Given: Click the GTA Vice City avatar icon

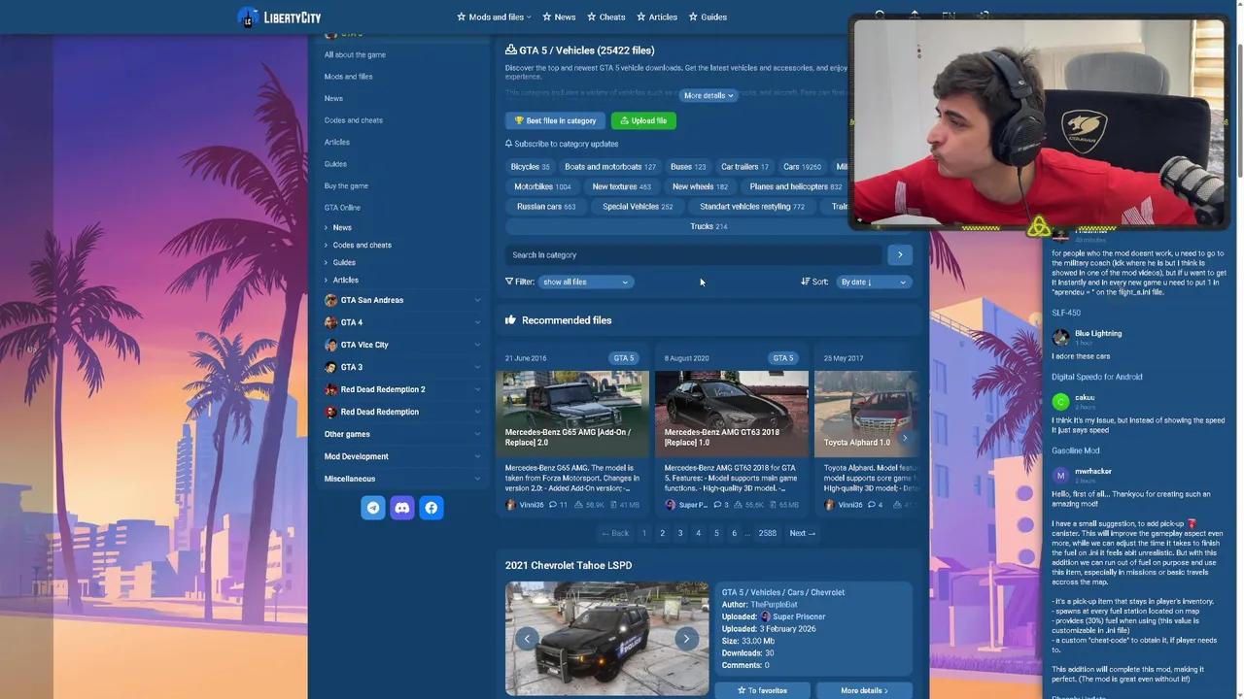Looking at the screenshot, I should click(330, 345).
